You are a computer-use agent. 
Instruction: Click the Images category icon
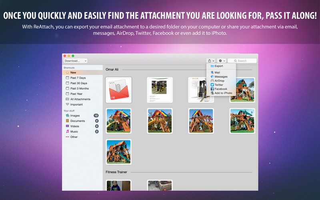tap(67, 115)
